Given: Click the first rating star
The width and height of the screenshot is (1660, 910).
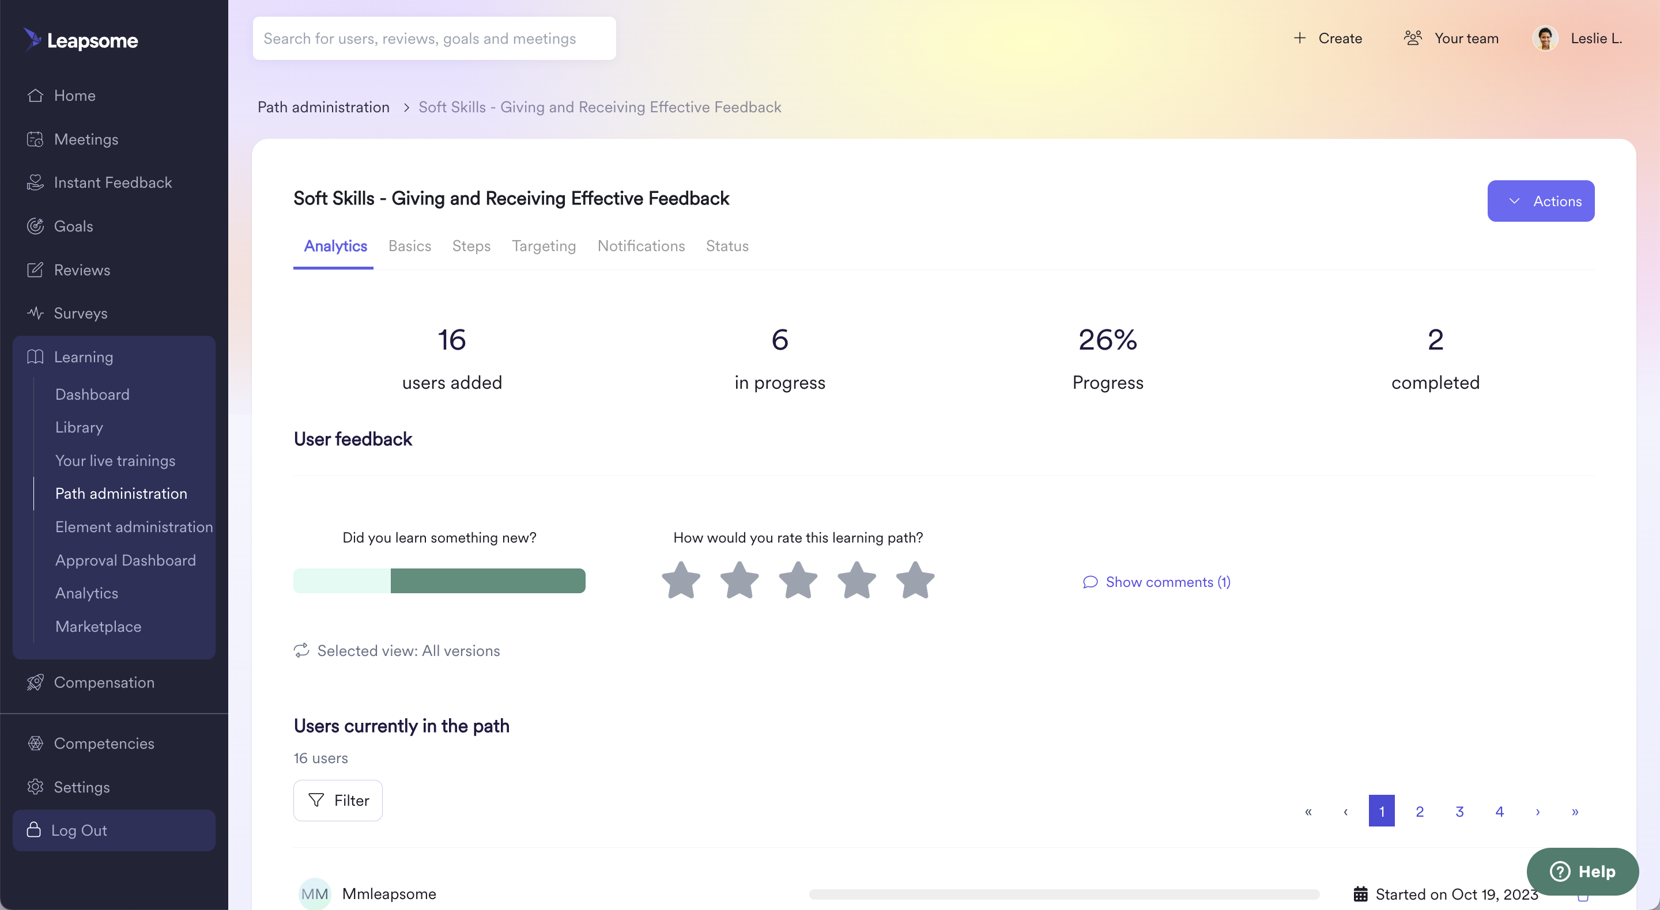Looking at the screenshot, I should click(681, 580).
